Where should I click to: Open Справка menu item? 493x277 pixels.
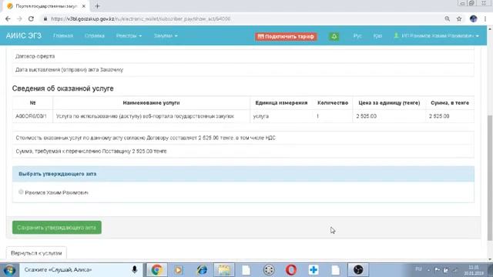tap(94, 36)
